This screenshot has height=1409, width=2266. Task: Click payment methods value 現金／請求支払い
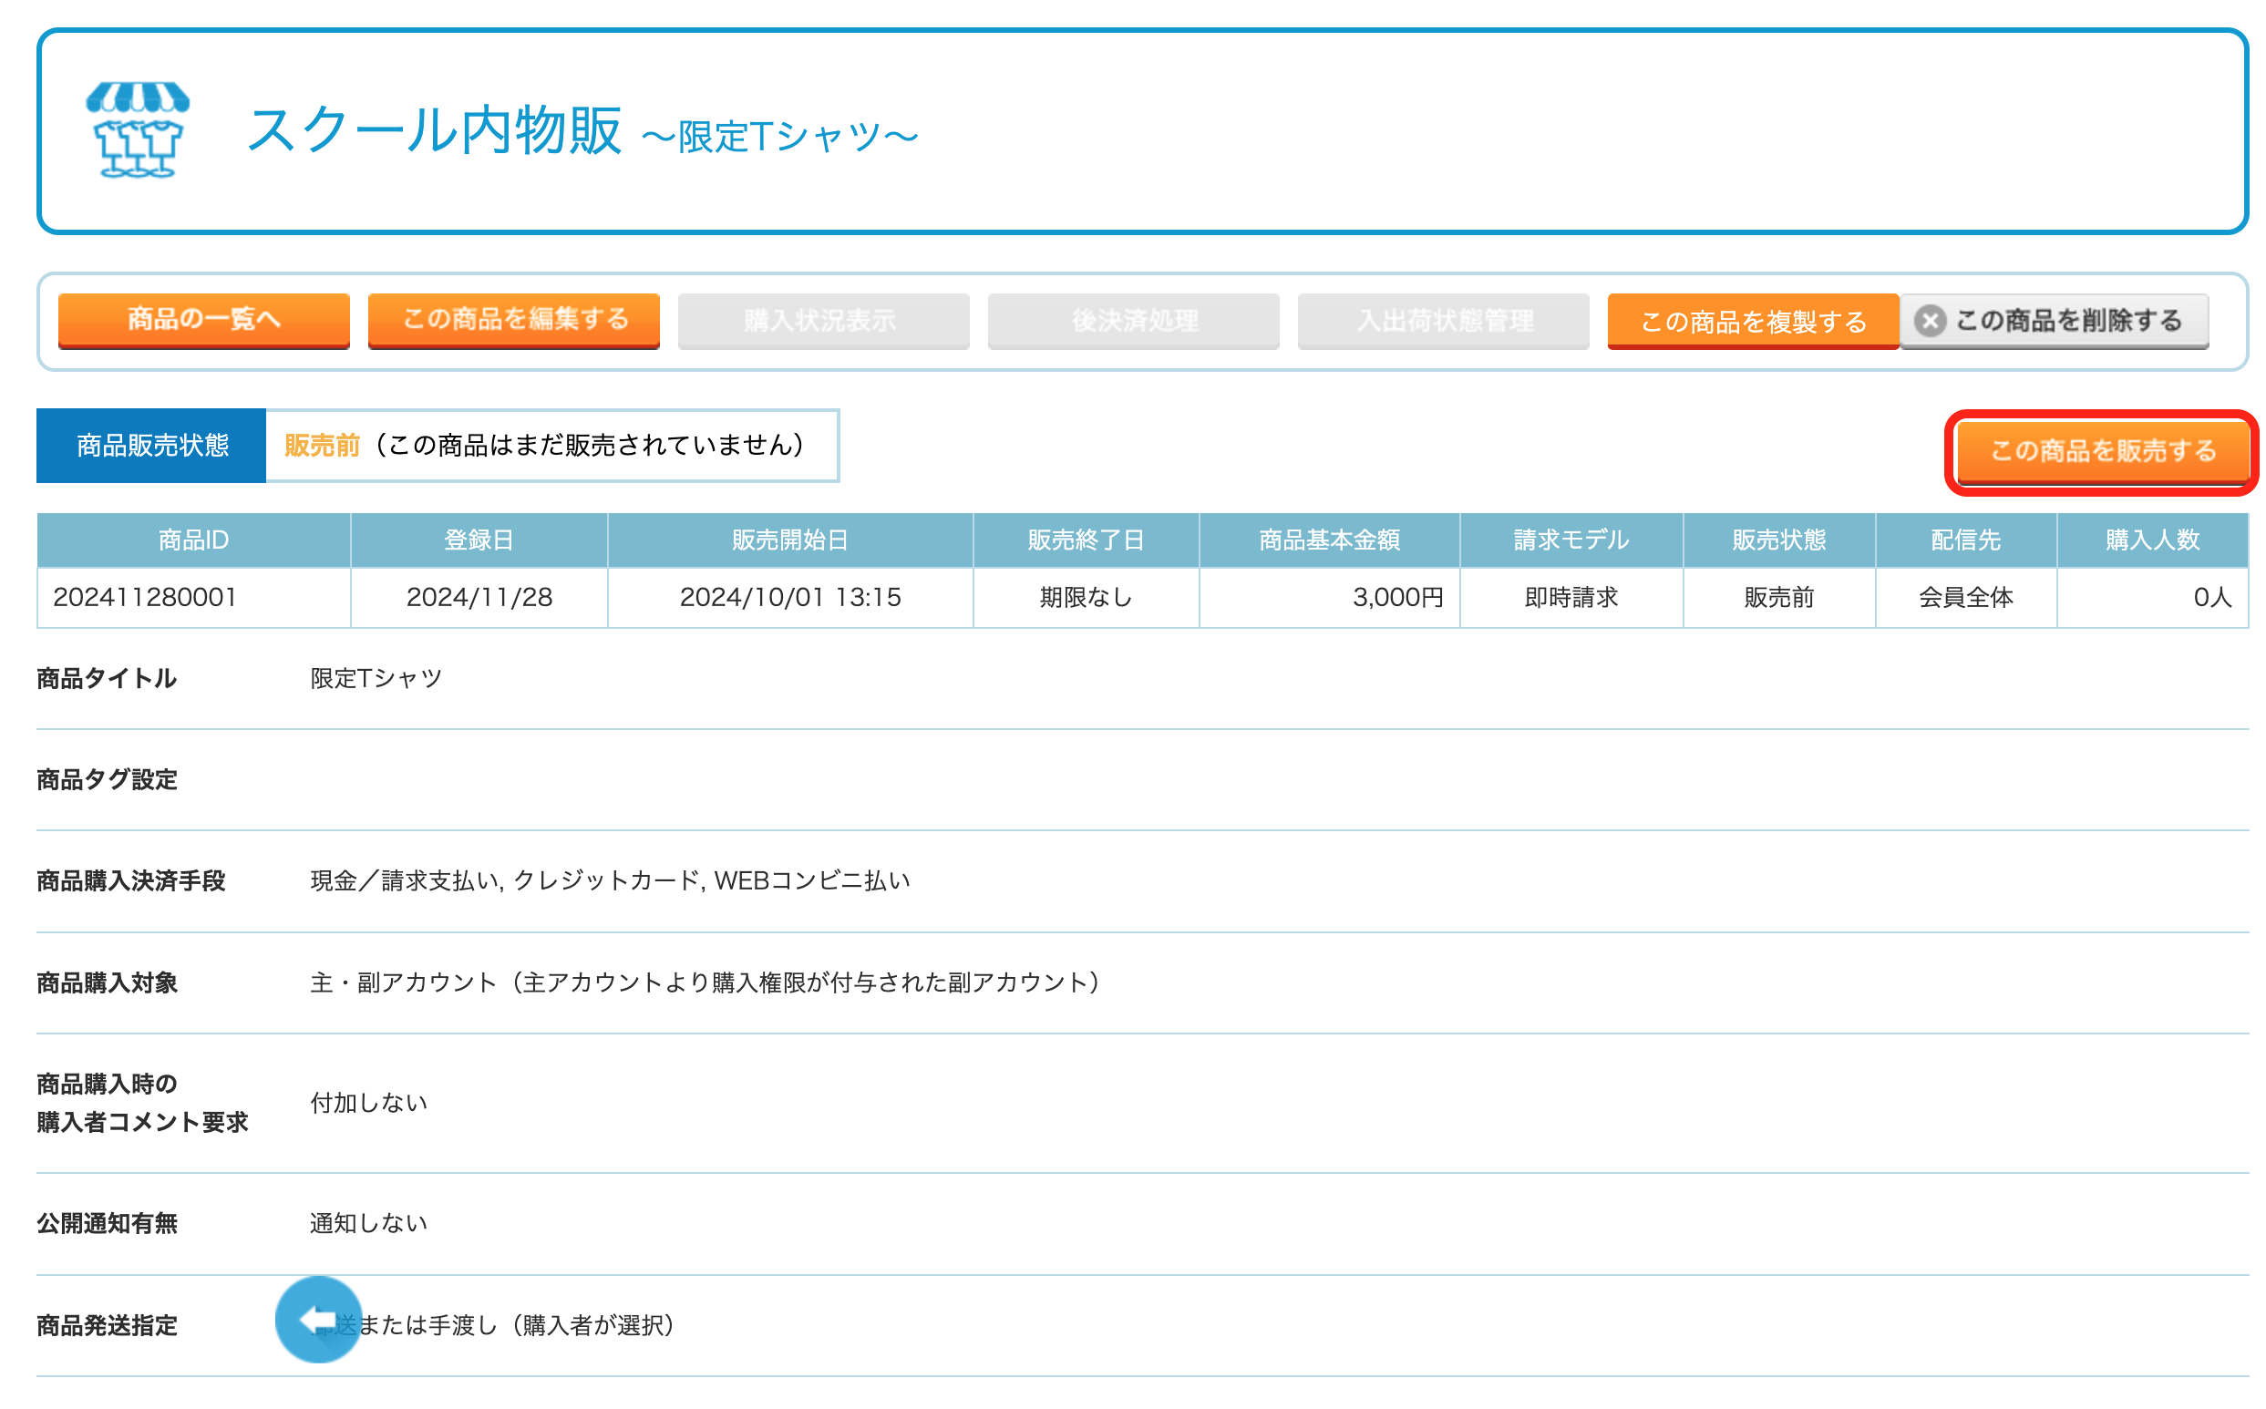click(x=610, y=881)
